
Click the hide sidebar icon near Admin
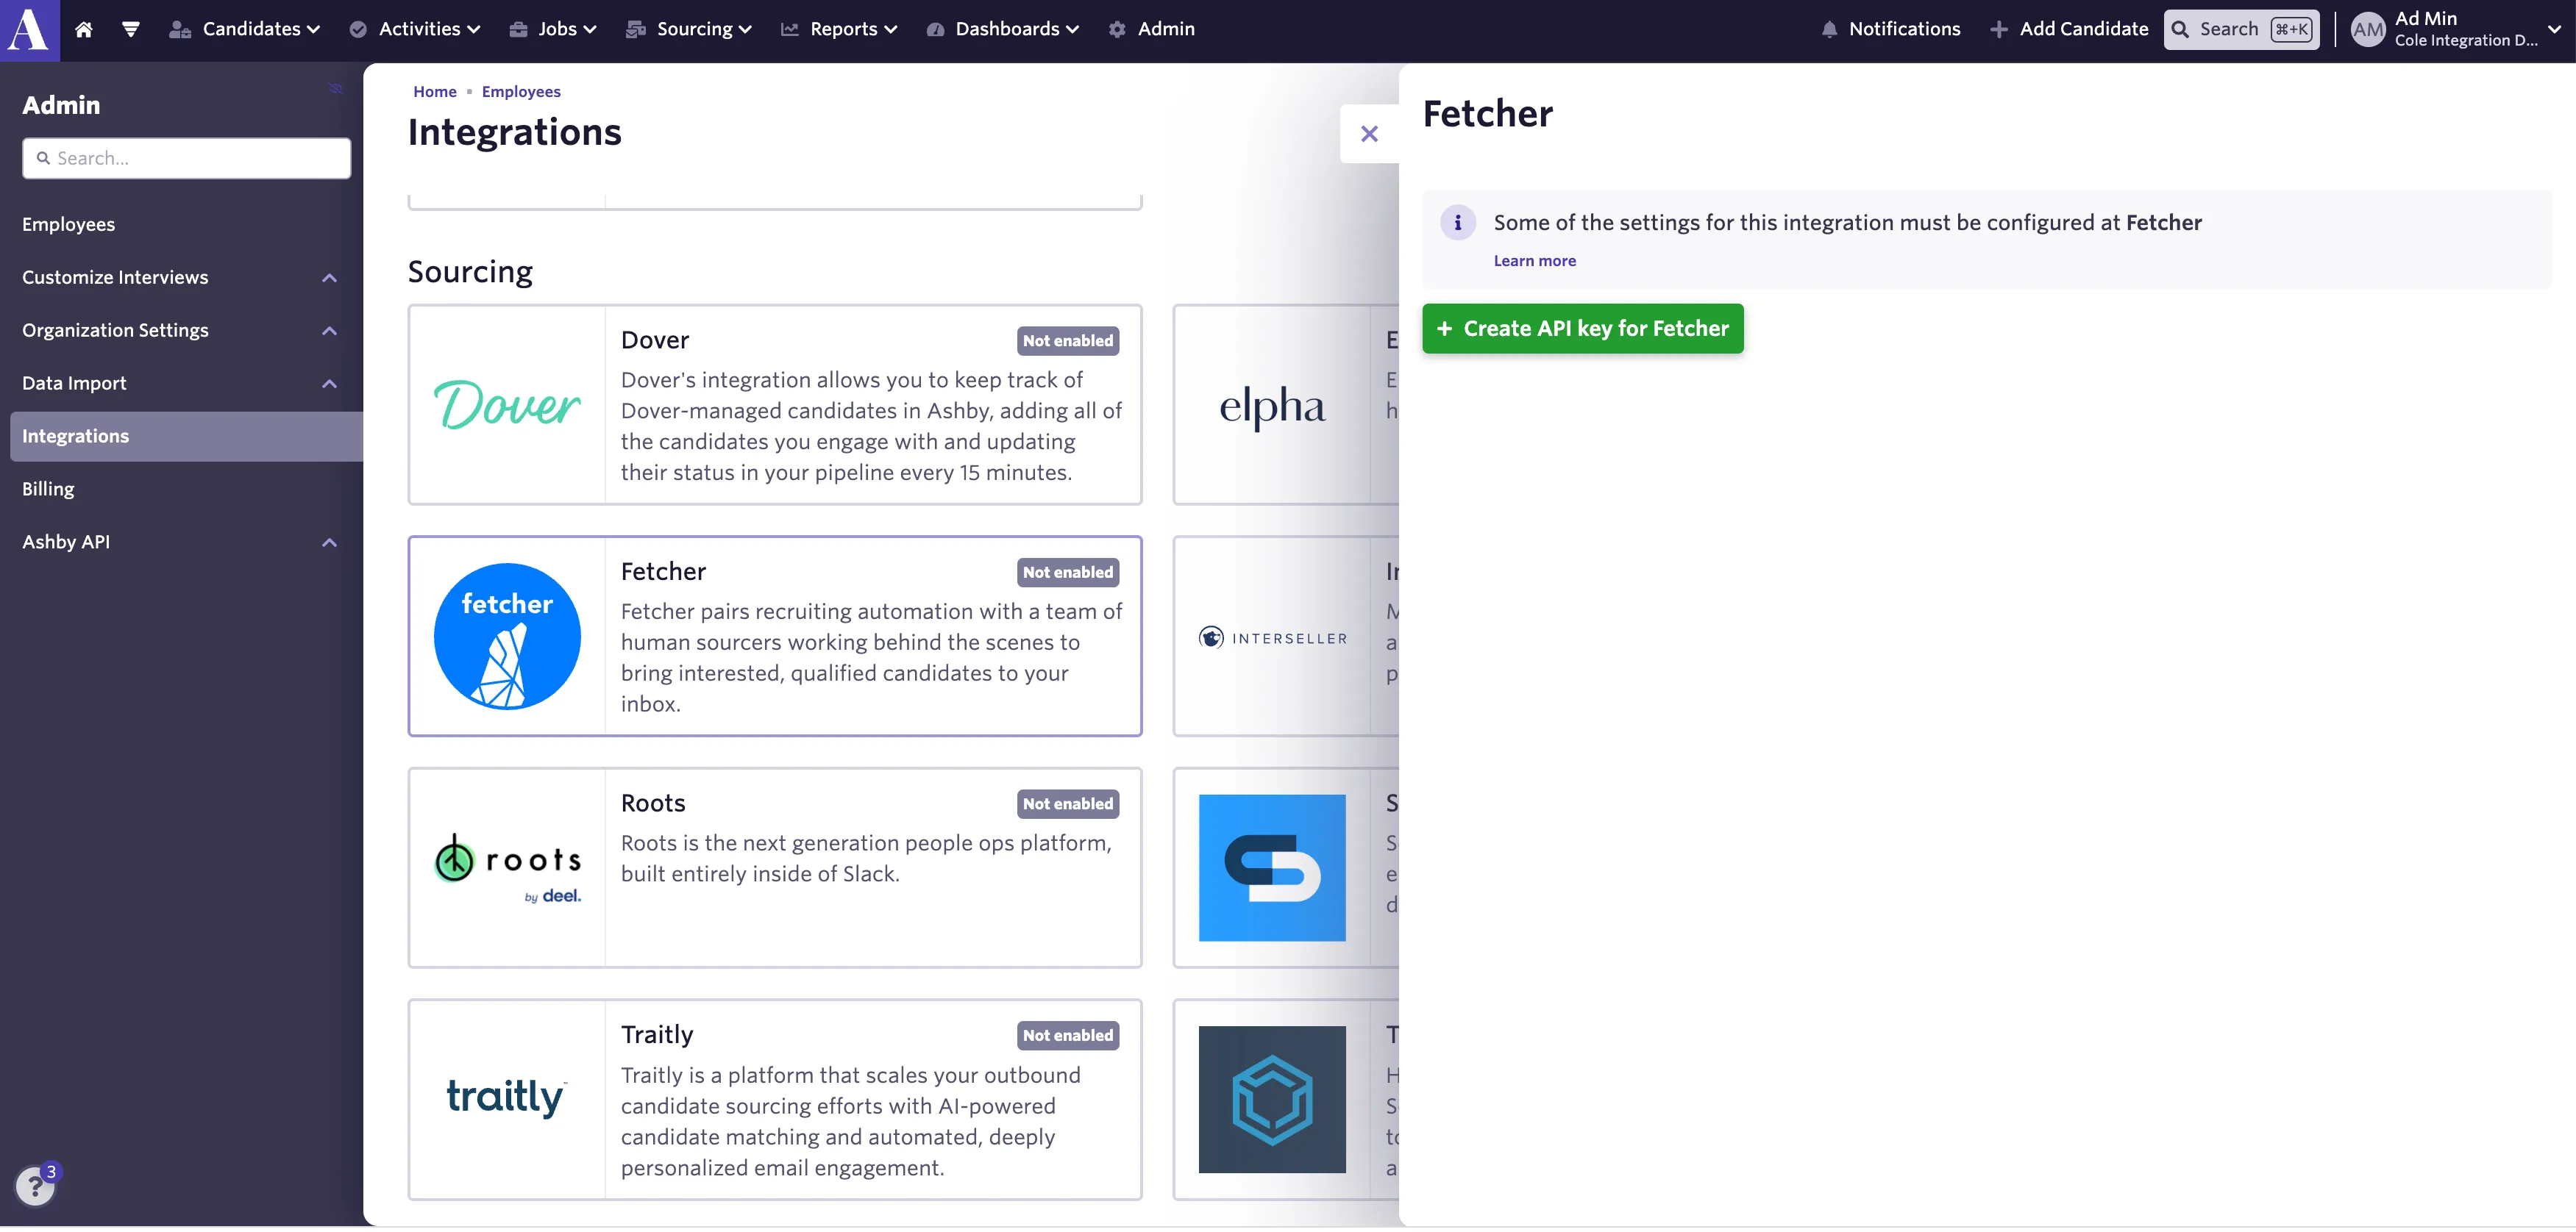coord(335,88)
